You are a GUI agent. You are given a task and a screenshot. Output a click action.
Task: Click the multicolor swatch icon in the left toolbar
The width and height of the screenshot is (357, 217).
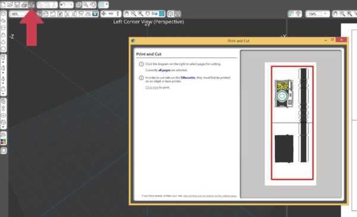coord(3,142)
